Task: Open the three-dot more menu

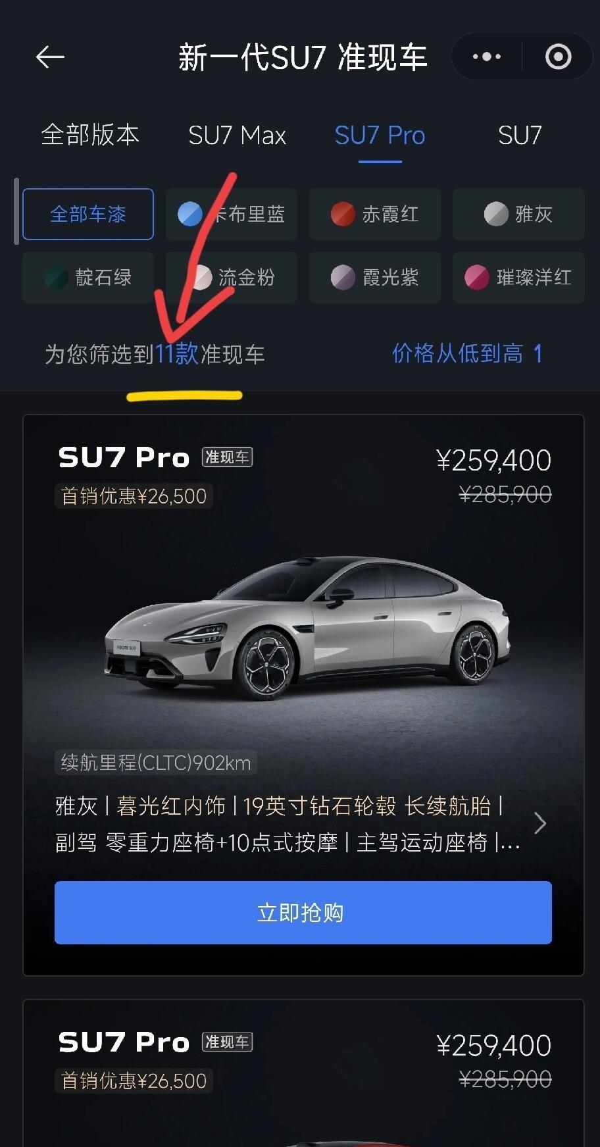Action: click(487, 57)
